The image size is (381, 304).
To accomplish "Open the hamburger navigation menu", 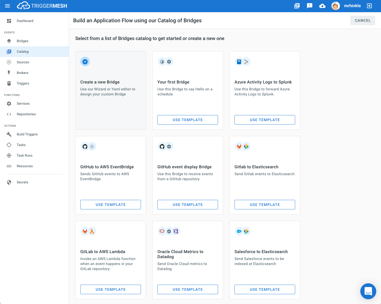I will 7,6.
